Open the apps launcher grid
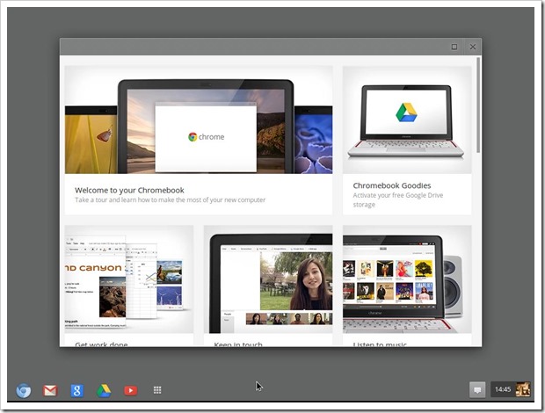Screen dimensions: 545x413 (x=157, y=390)
